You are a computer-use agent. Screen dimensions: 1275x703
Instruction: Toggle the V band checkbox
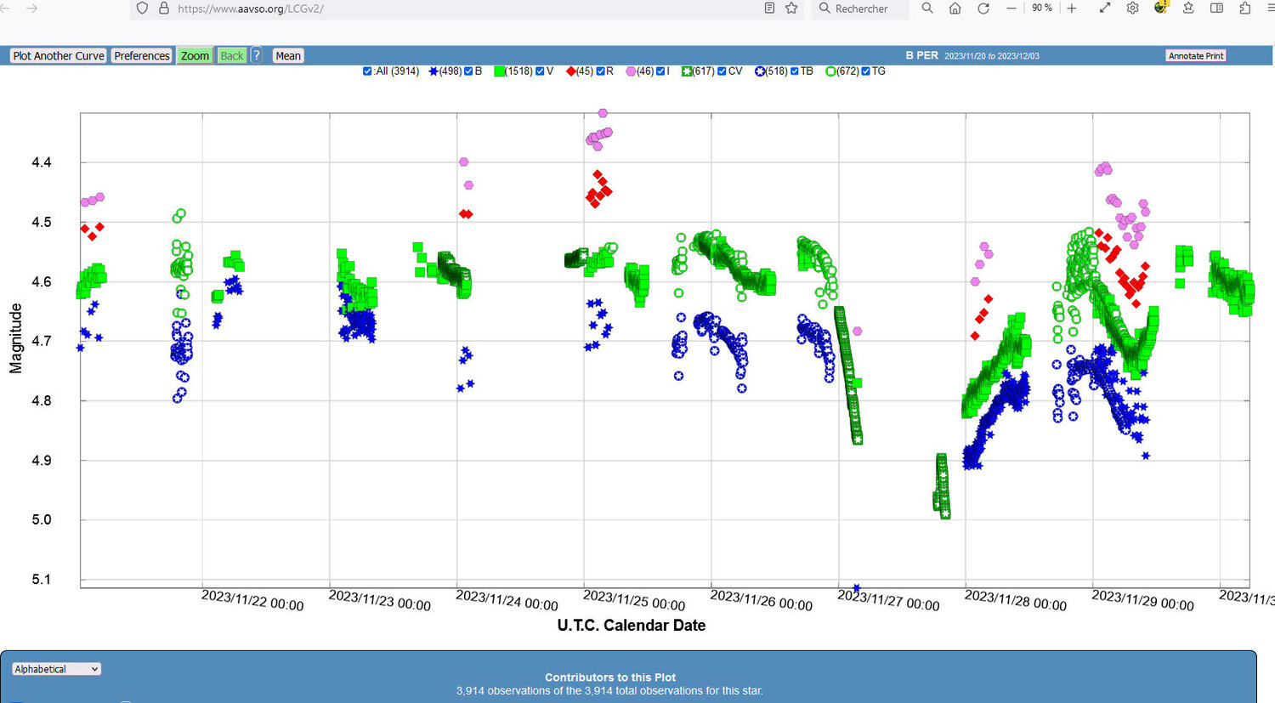click(x=540, y=71)
